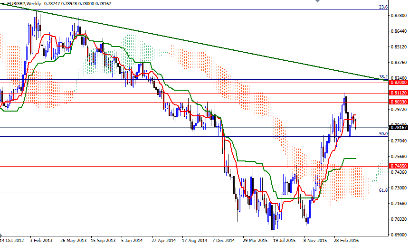
Task: Click the 8 Nov 2015 date label
Action: 315,240
